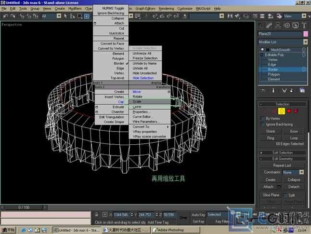Screen dimensions: 311x234
Task: Open Attach settings box next to Attach
Action: [279, 187]
